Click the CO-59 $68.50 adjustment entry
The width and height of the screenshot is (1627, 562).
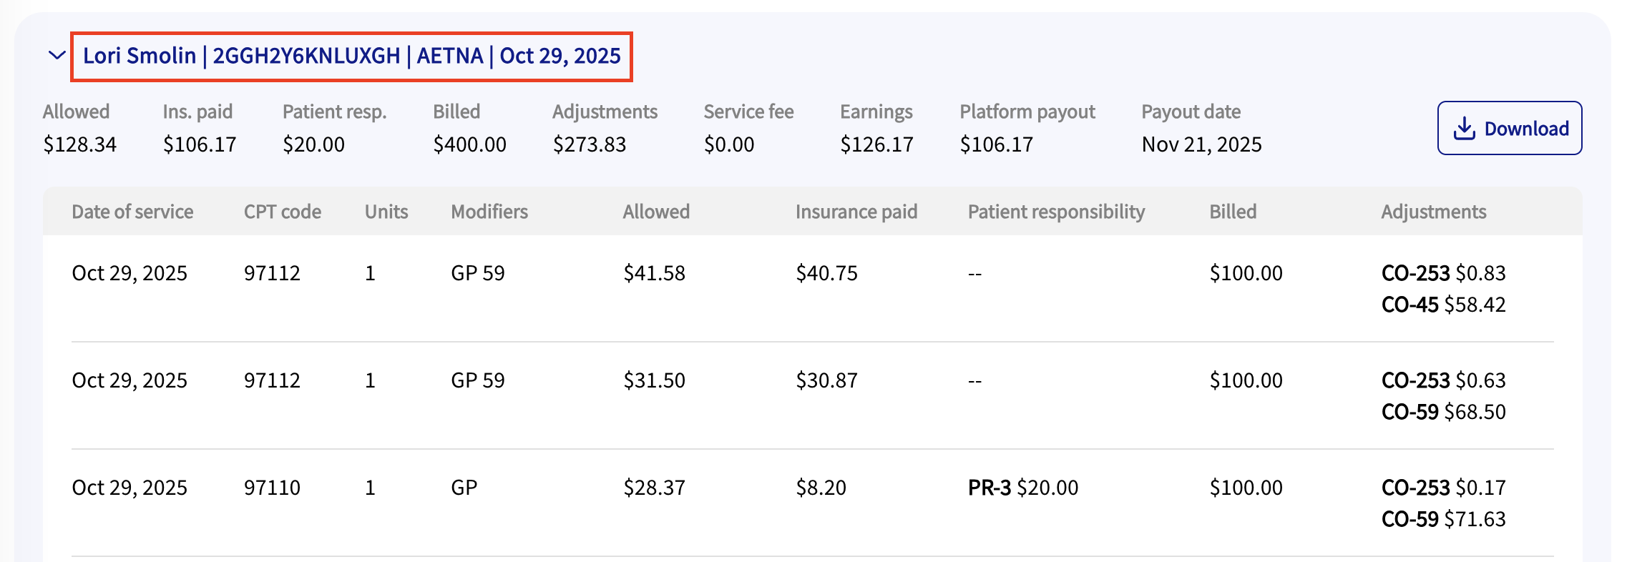point(1443,412)
